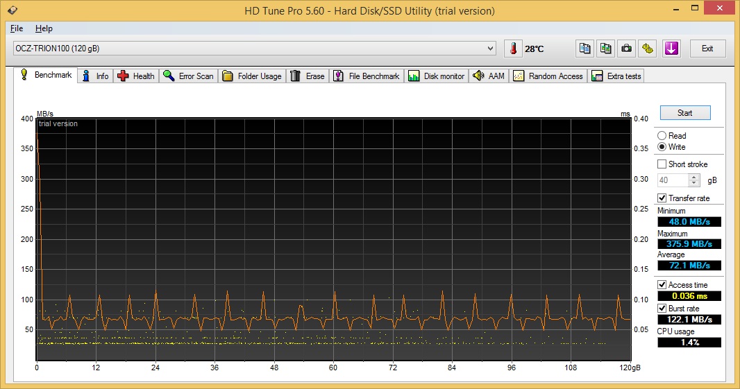Increase short stroke value with up arrow

694,177
